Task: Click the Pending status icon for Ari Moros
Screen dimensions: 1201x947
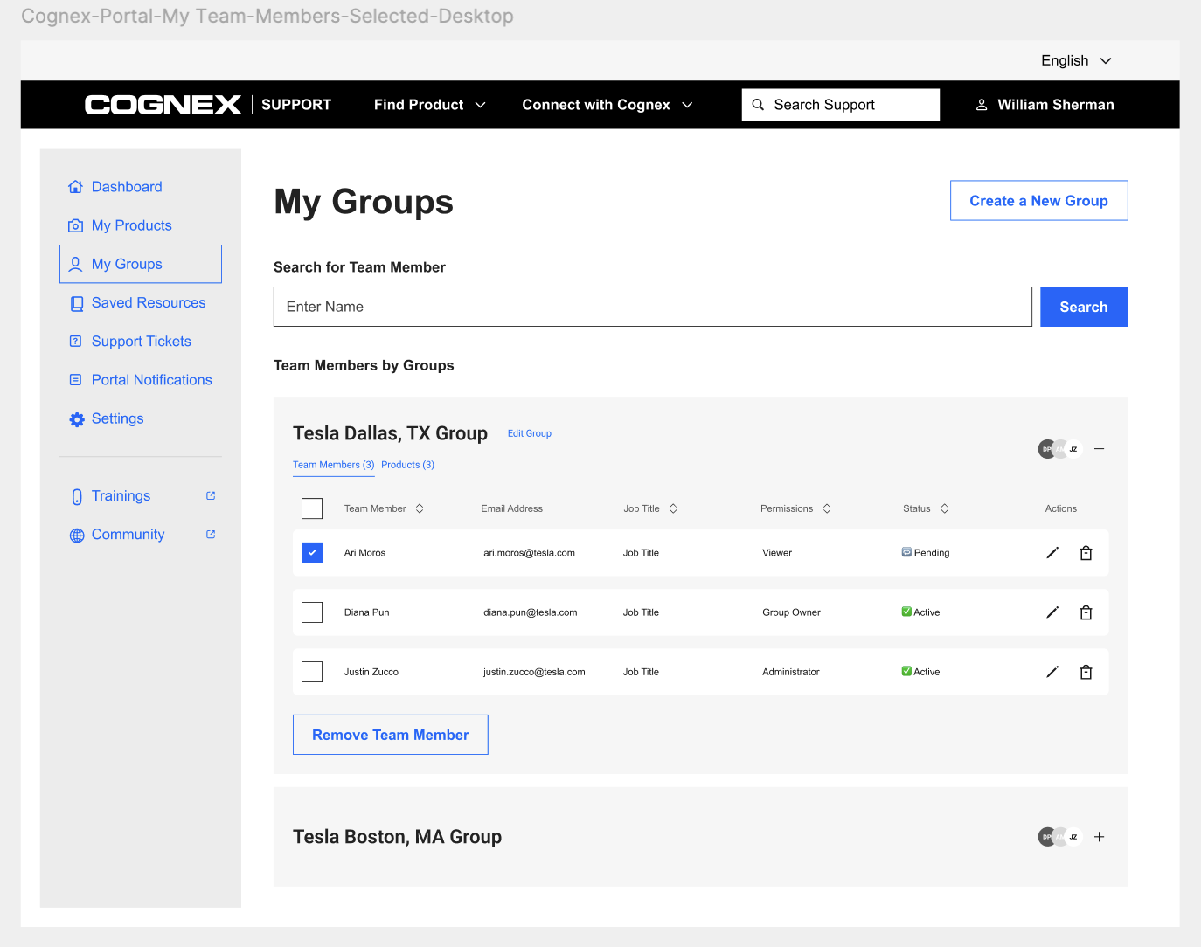Action: click(906, 552)
